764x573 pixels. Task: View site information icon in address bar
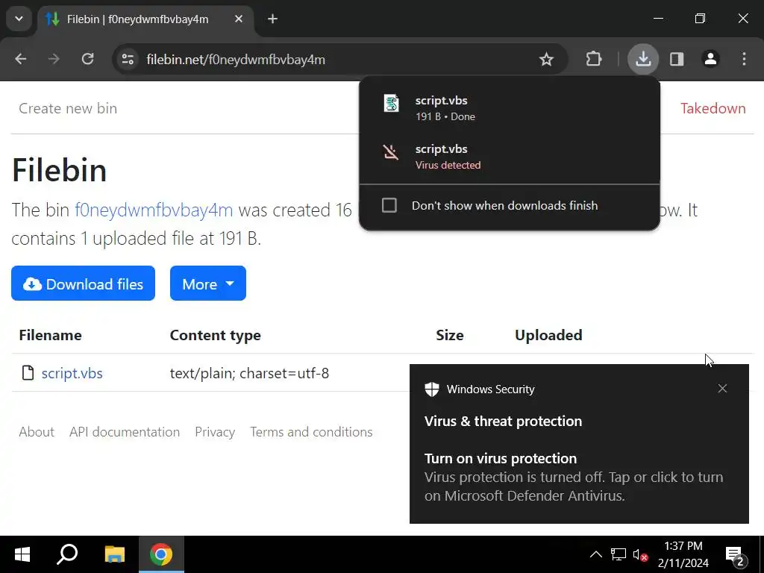click(x=128, y=60)
